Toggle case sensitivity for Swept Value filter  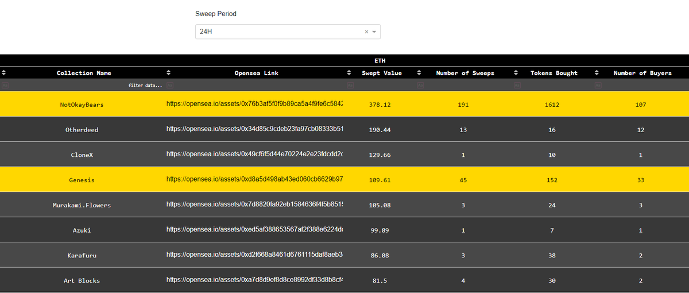(350, 86)
